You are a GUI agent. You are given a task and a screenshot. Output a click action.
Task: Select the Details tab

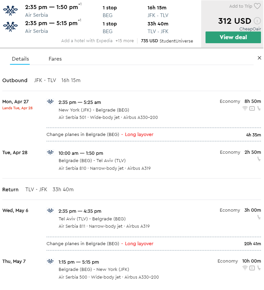pos(20,59)
